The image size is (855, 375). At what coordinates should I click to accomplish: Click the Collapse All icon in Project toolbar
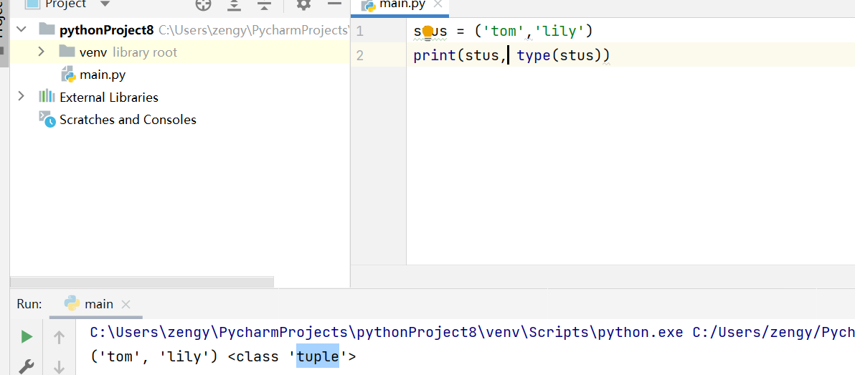265,5
